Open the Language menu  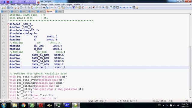(35, 4)
